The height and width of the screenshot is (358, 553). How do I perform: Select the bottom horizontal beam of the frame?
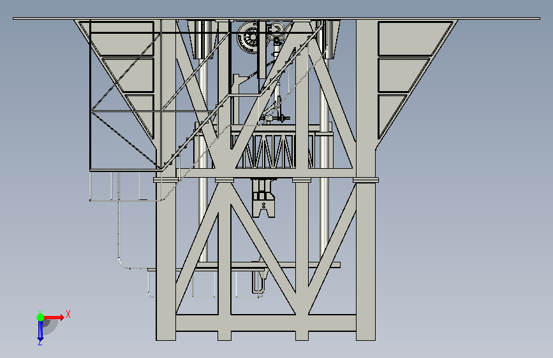(265, 323)
